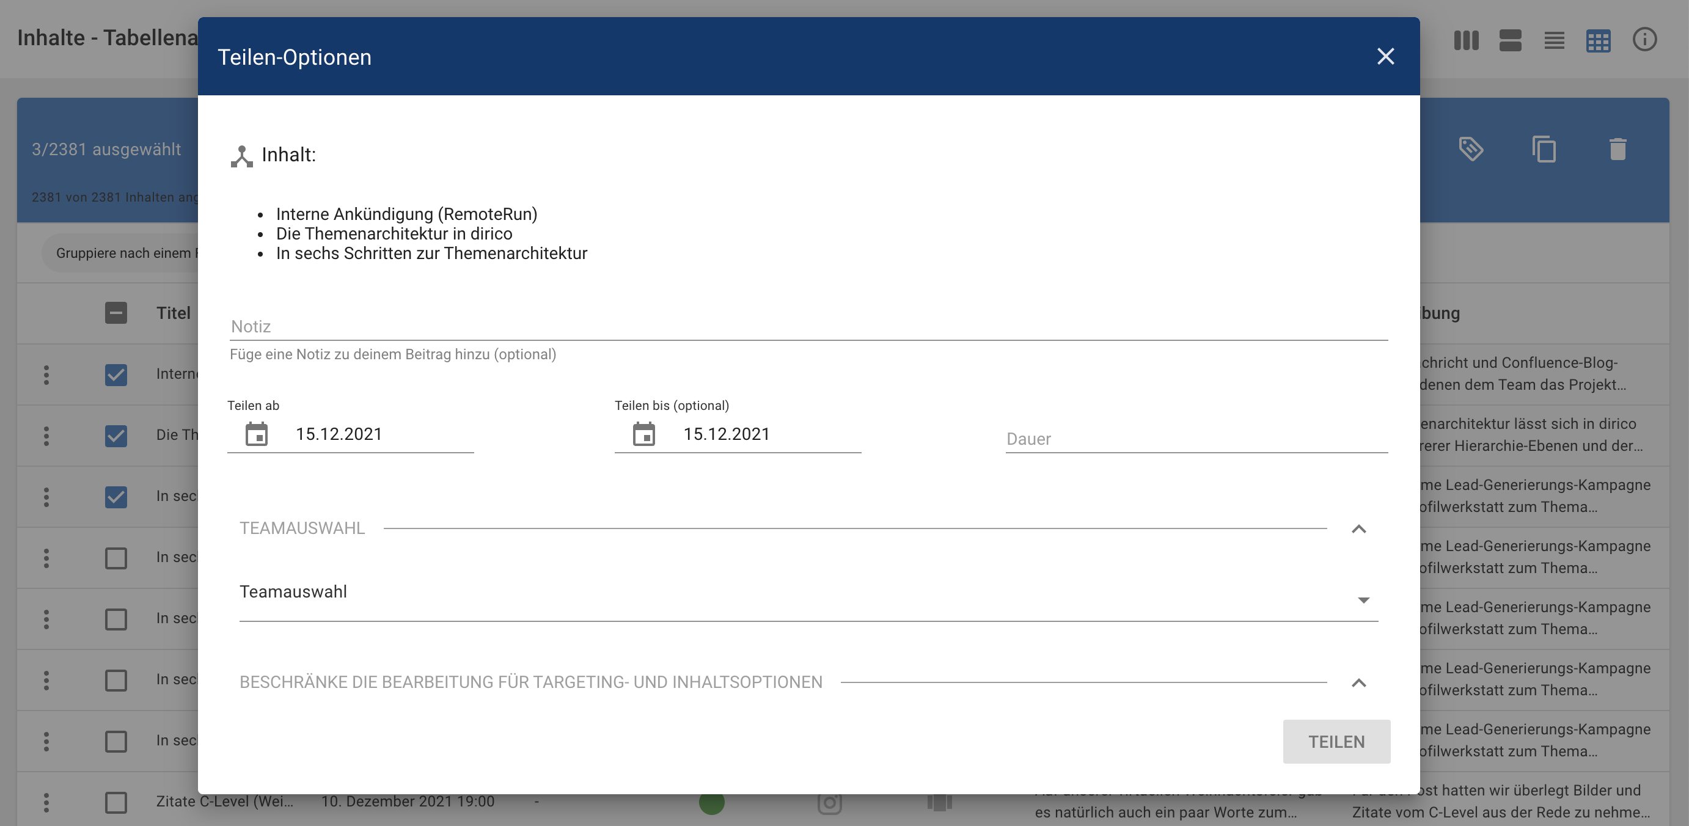This screenshot has width=1689, height=826.
Task: Click the Gruppiere nach einem chip
Action: click(x=120, y=253)
